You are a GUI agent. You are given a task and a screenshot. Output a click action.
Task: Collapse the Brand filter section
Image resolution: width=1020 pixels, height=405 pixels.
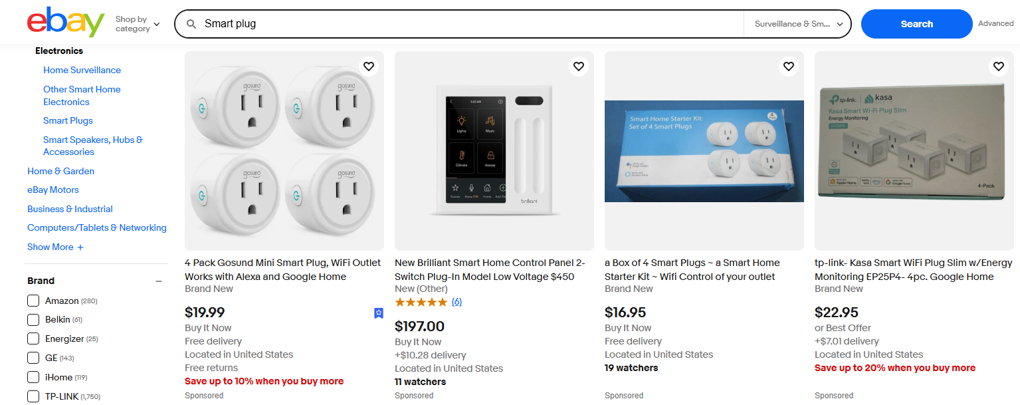click(159, 281)
